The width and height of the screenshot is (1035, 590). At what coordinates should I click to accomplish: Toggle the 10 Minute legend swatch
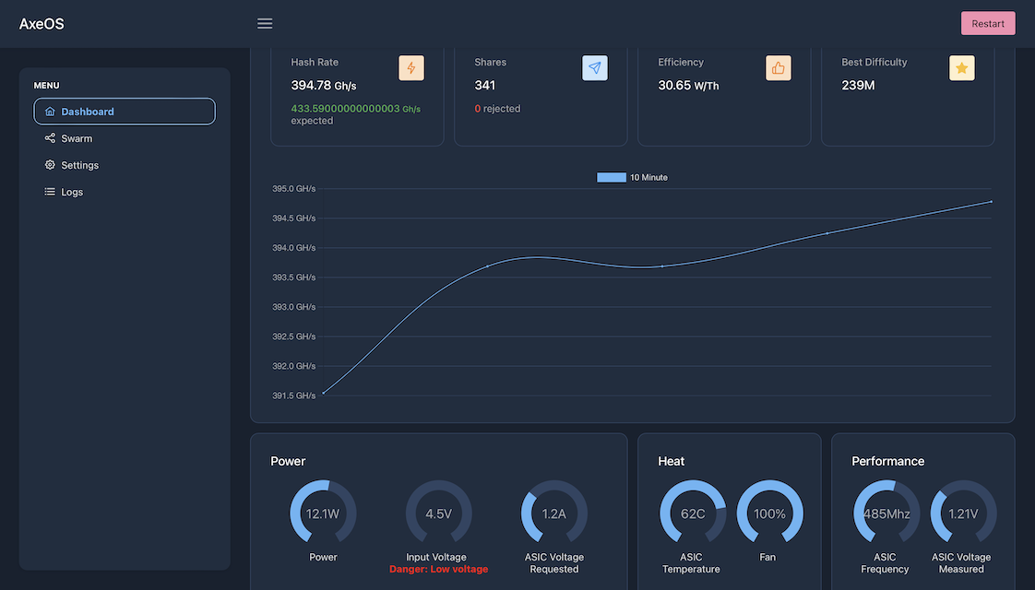point(611,177)
